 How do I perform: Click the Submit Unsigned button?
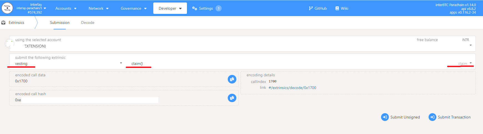(x=401, y=117)
